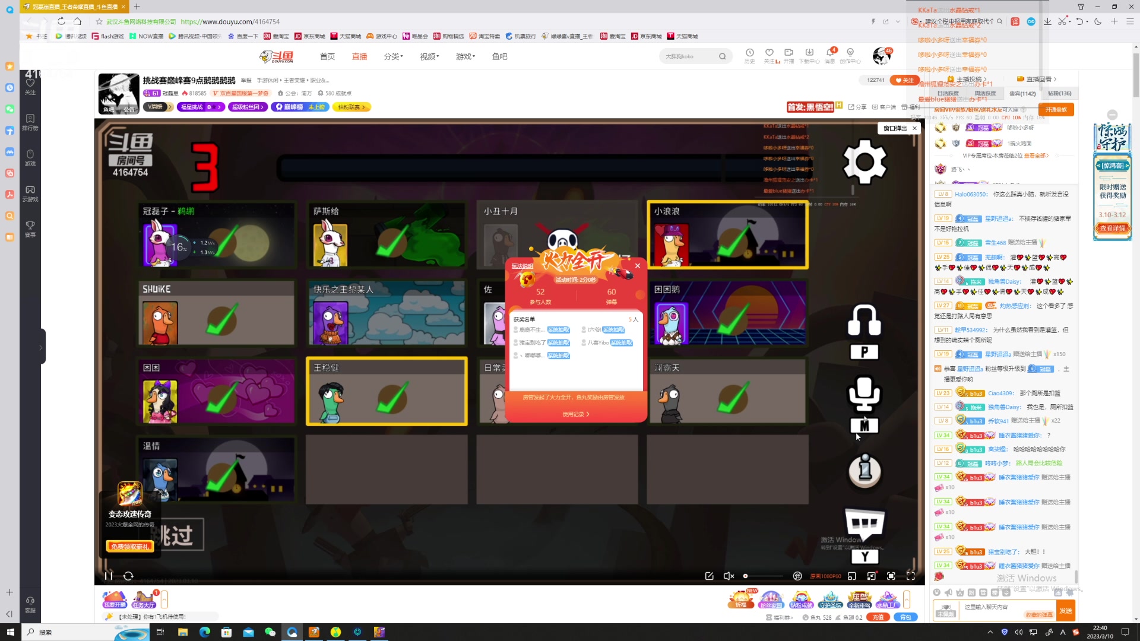1140x641 pixels.
Task: Collapse the 惊鸿守护 side banner
Action: click(x=1112, y=115)
